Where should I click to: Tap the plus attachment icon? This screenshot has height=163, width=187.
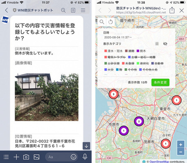click(x=16, y=157)
